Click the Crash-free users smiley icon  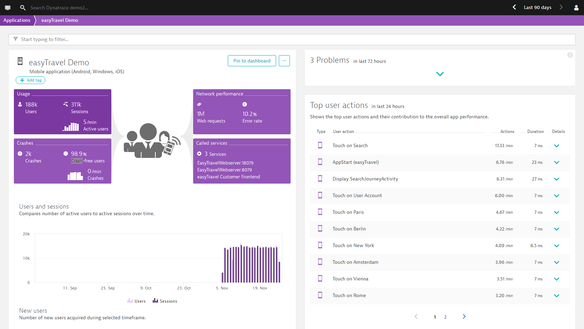pos(66,153)
